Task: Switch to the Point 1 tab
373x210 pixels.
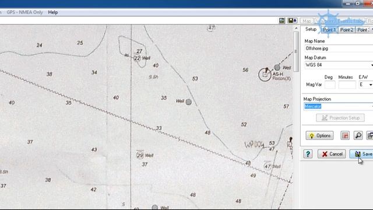Action: (x=329, y=30)
